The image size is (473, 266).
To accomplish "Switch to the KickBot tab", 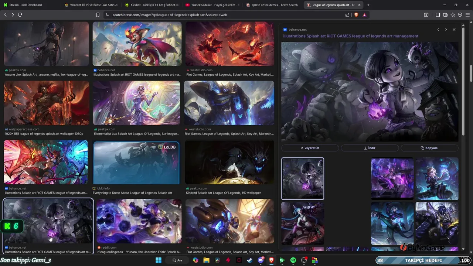I will click(x=152, y=5).
